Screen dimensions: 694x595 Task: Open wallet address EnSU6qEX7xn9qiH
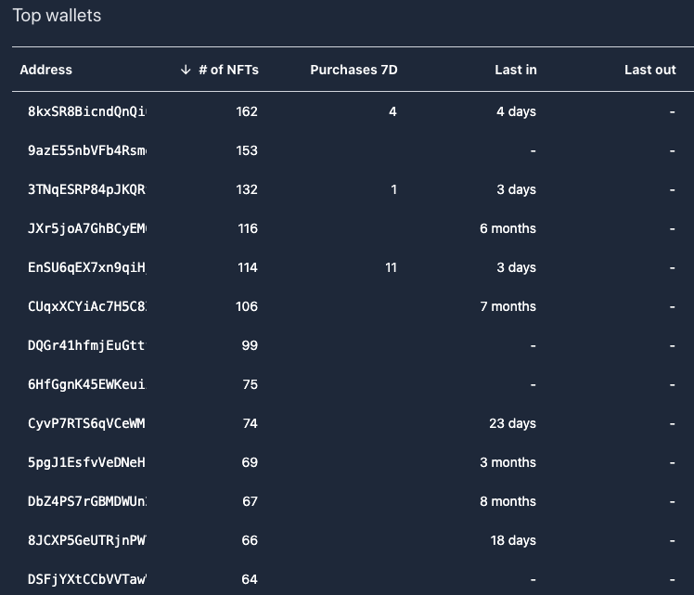(x=87, y=267)
